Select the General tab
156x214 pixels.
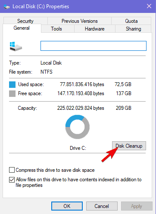[x=22, y=28]
